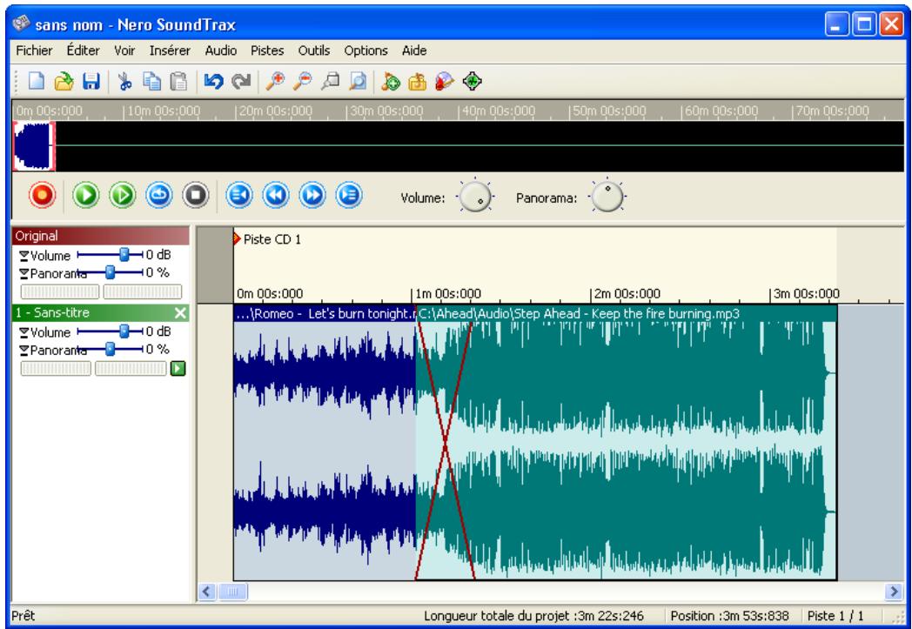Click the horizontal scrollbar left arrow

coord(206,592)
